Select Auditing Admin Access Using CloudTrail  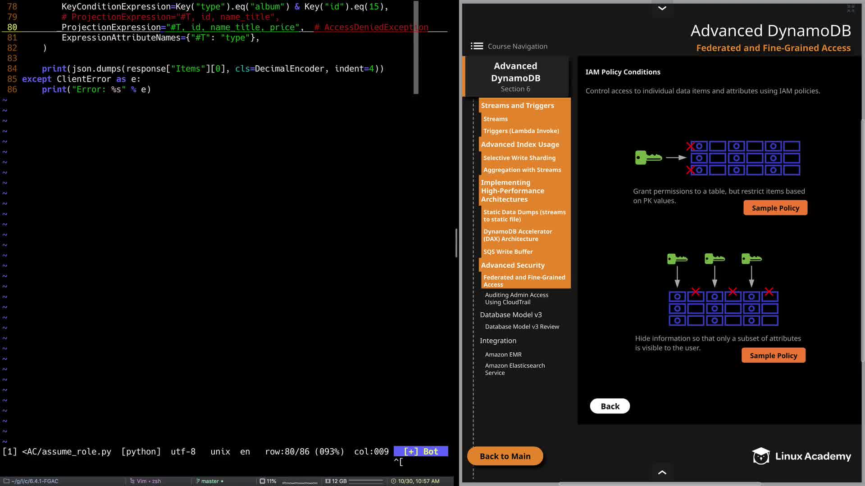pyautogui.click(x=516, y=298)
